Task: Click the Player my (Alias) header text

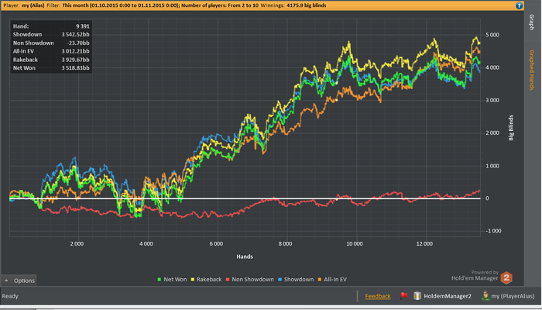Action: click(24, 5)
